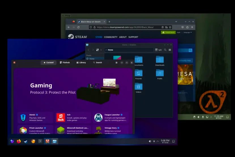Viewport: 235px width, 157px height.
Task: Open the Heroic app card
Action: [x=35, y=117]
